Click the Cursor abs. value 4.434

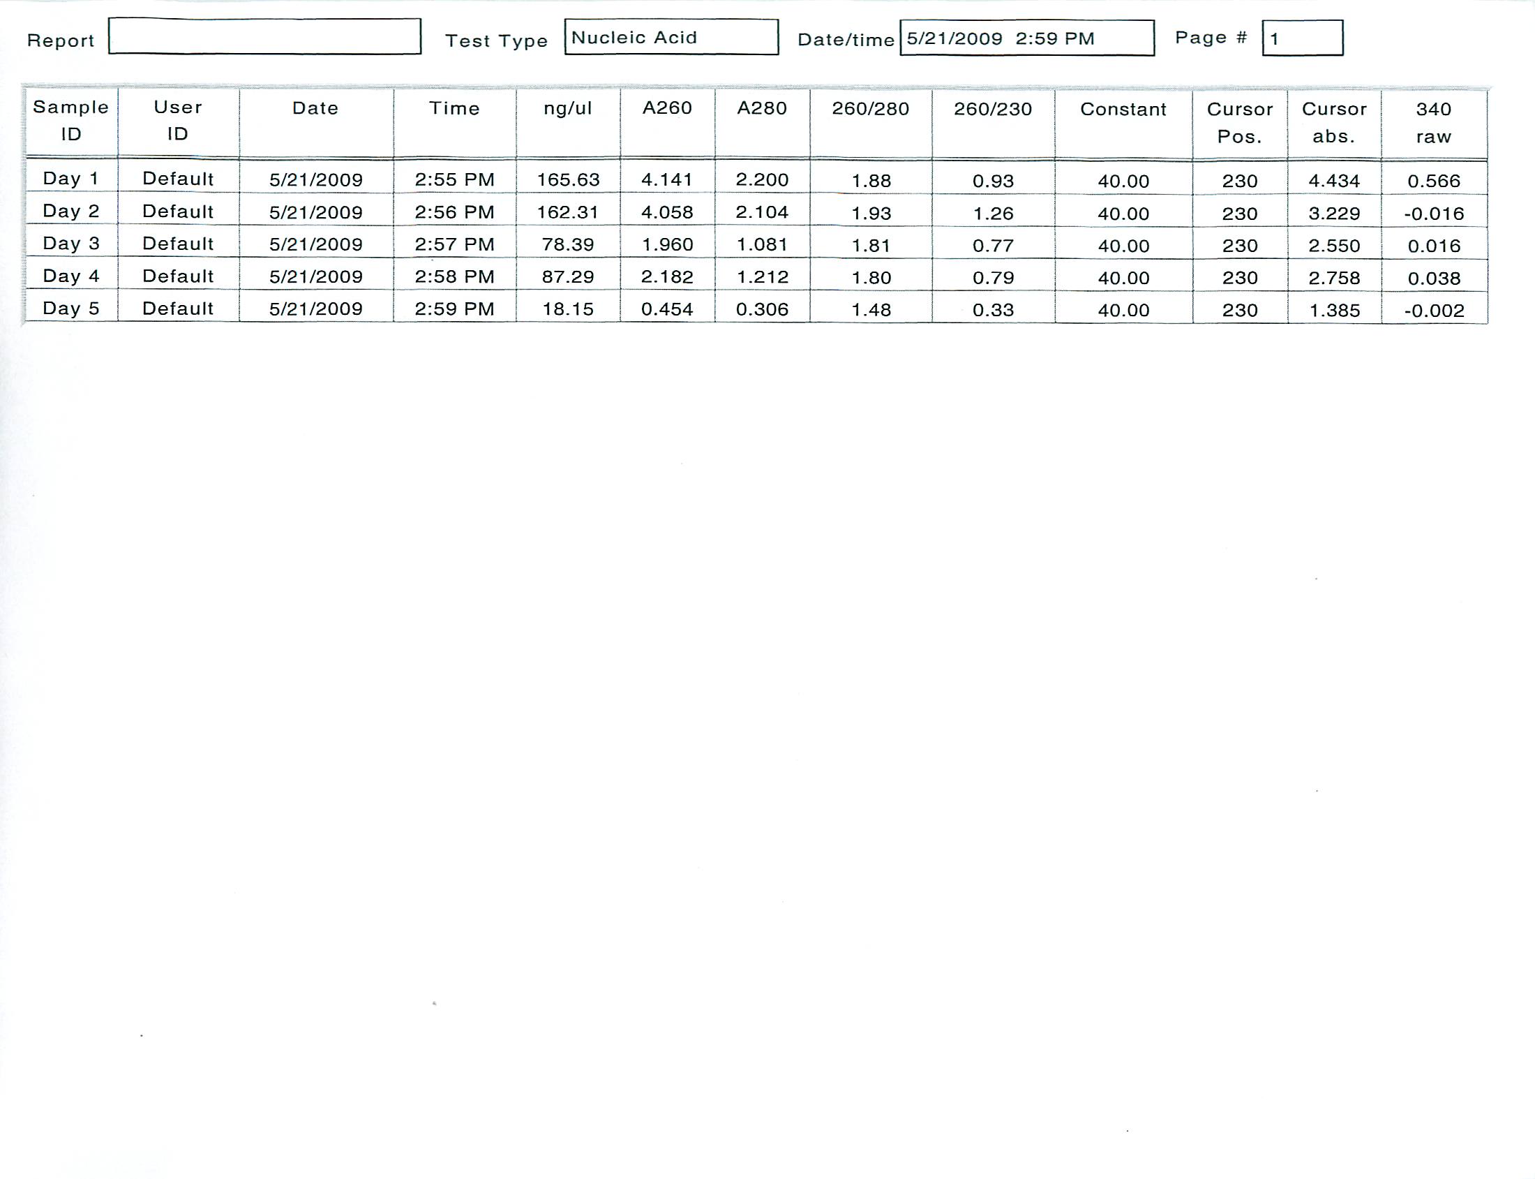(1334, 181)
